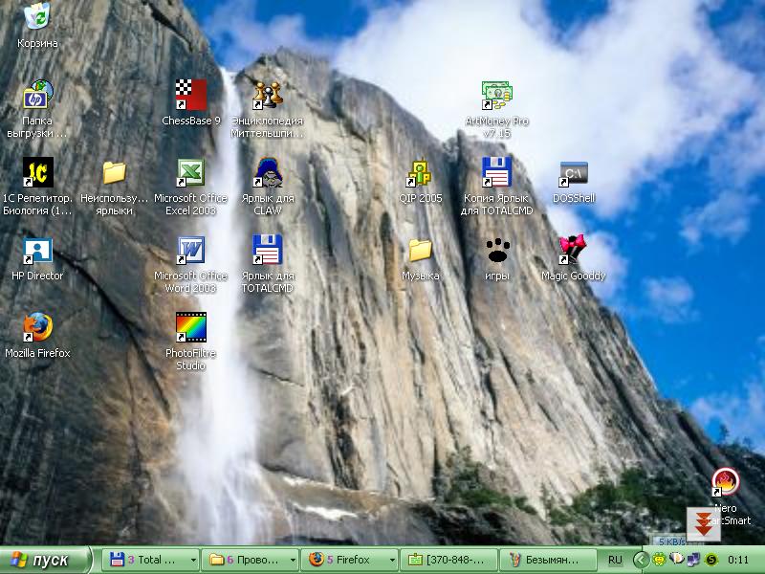Open Энциклопедия Миттельшпиля chess shortcut

[268, 95]
